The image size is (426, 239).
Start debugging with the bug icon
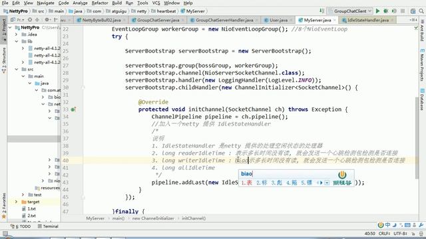point(385,11)
